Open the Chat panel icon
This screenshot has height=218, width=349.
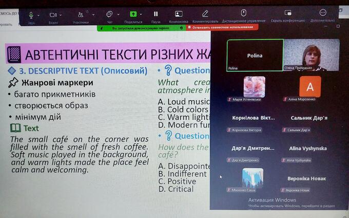(x=109, y=15)
